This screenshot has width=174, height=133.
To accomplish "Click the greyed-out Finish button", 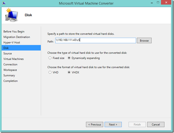I will [x=137, y=124].
